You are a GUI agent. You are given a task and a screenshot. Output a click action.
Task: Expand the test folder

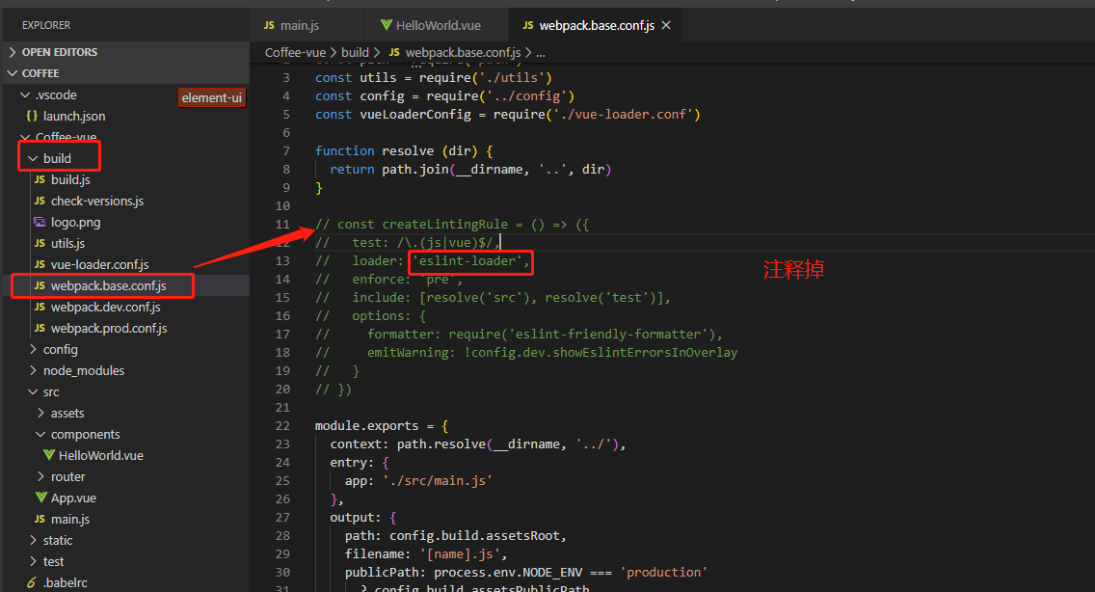point(33,561)
